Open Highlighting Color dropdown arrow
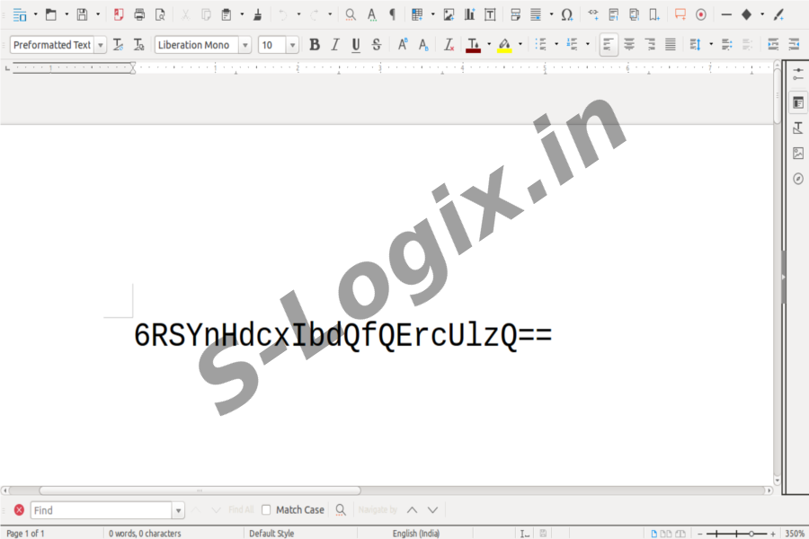The width and height of the screenshot is (809, 539). pos(520,44)
